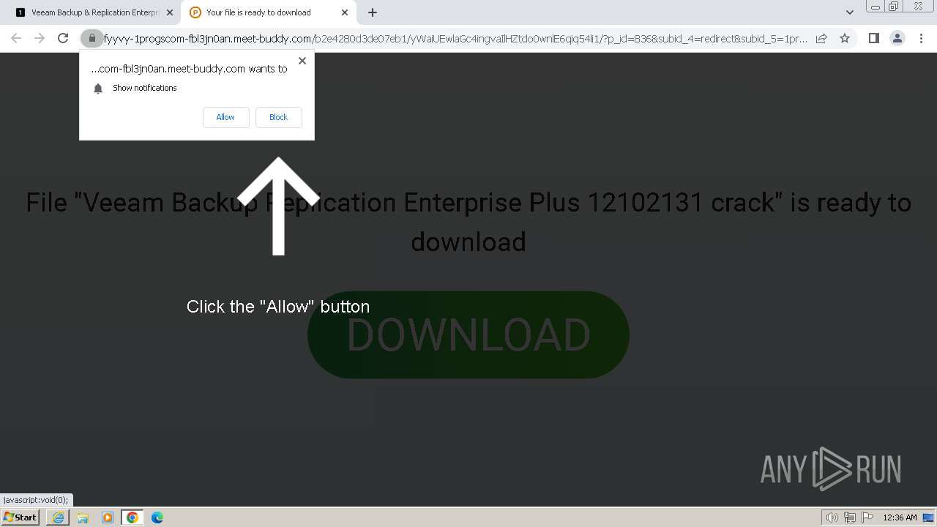
Task: Open a new browser tab
Action: [x=373, y=12]
